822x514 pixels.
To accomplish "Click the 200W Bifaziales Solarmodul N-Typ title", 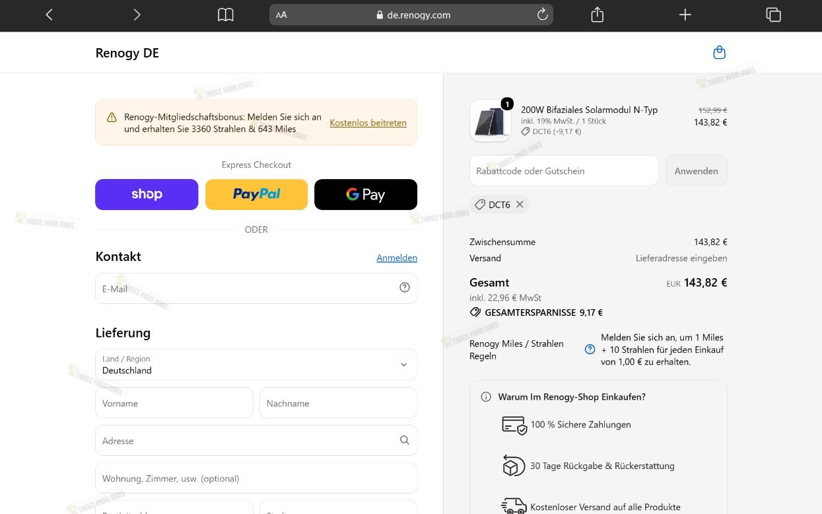I will tap(589, 110).
